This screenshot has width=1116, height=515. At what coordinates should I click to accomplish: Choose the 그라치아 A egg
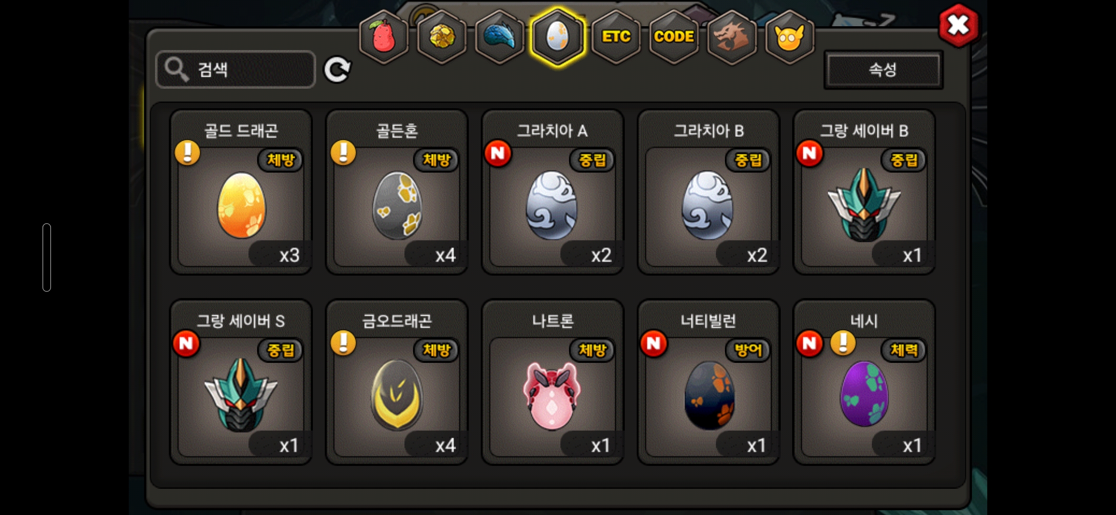tap(553, 192)
